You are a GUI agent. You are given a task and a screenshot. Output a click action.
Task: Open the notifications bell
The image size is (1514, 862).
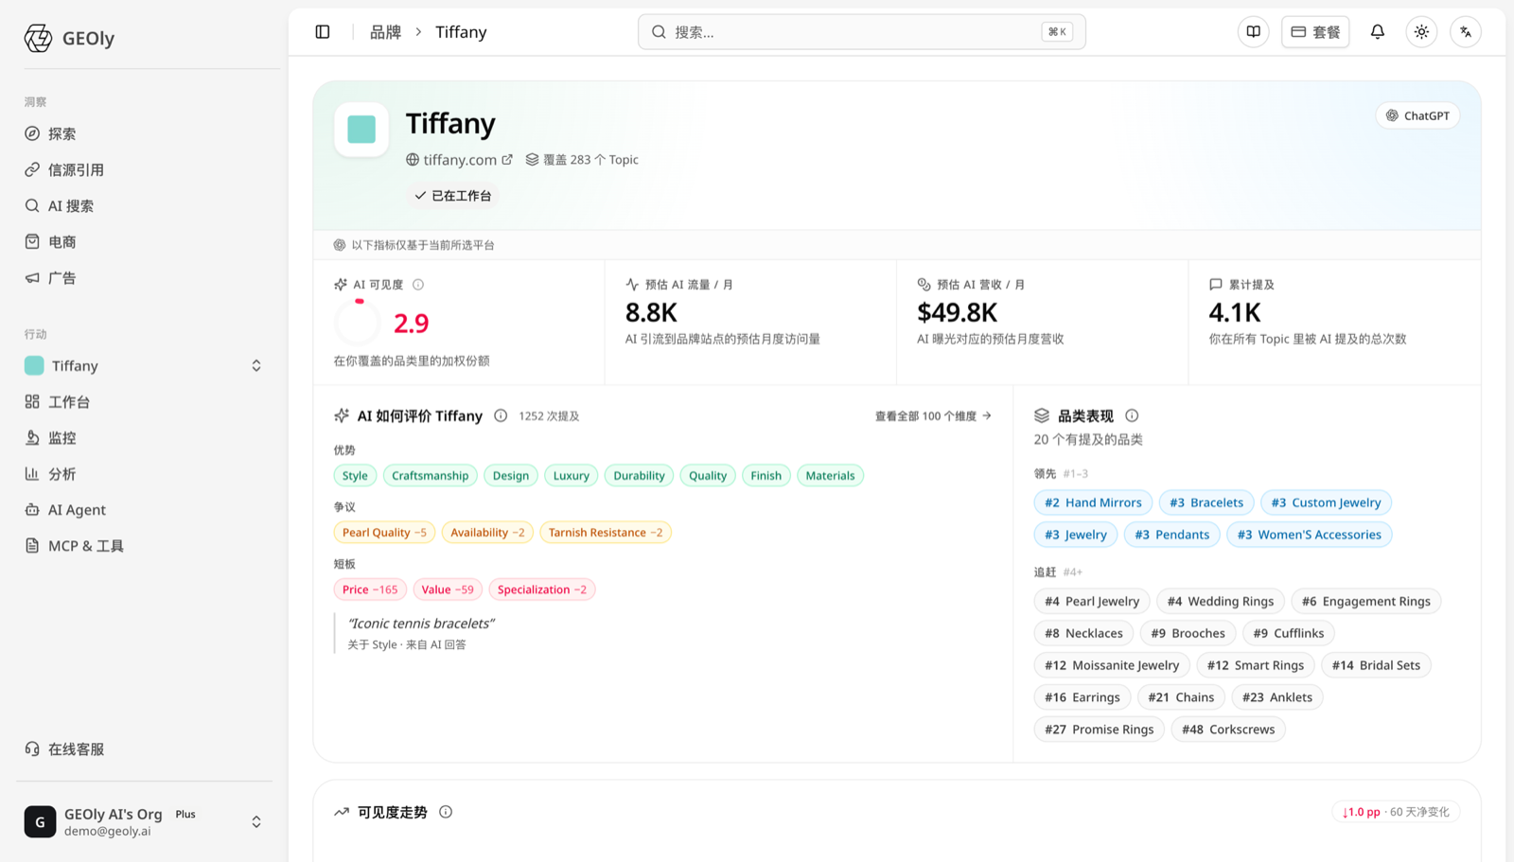point(1378,32)
